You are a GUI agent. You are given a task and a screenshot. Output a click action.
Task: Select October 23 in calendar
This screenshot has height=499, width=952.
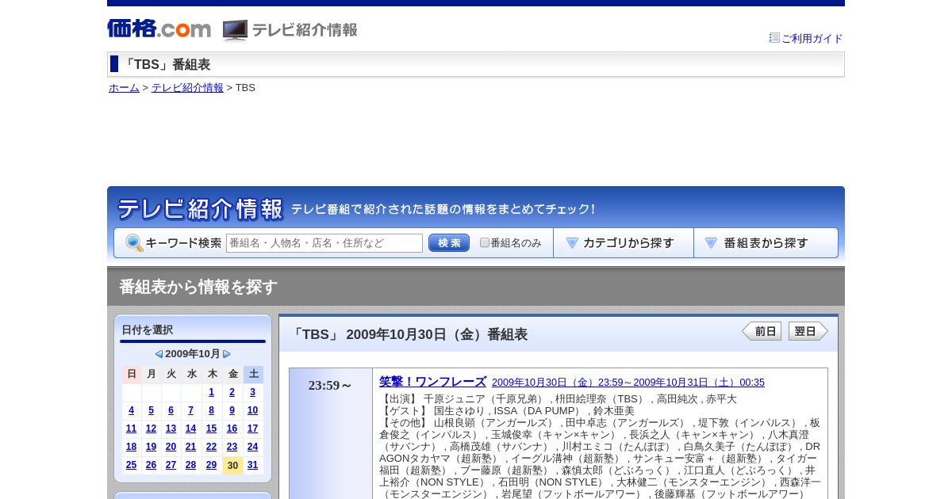pyautogui.click(x=232, y=447)
